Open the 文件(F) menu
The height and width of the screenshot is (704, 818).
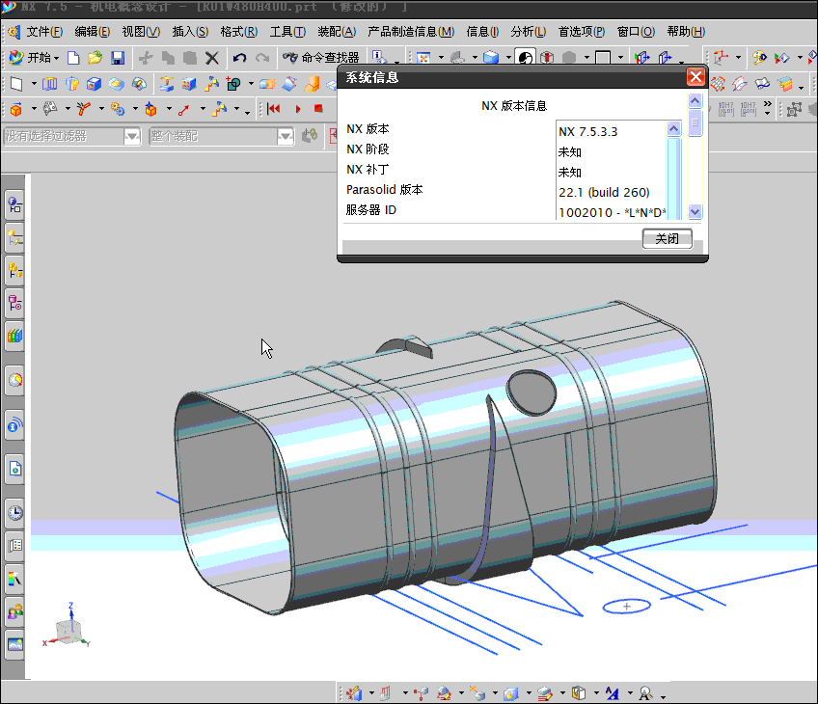click(x=44, y=32)
